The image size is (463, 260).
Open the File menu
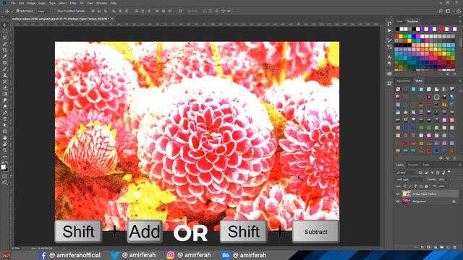13,3
